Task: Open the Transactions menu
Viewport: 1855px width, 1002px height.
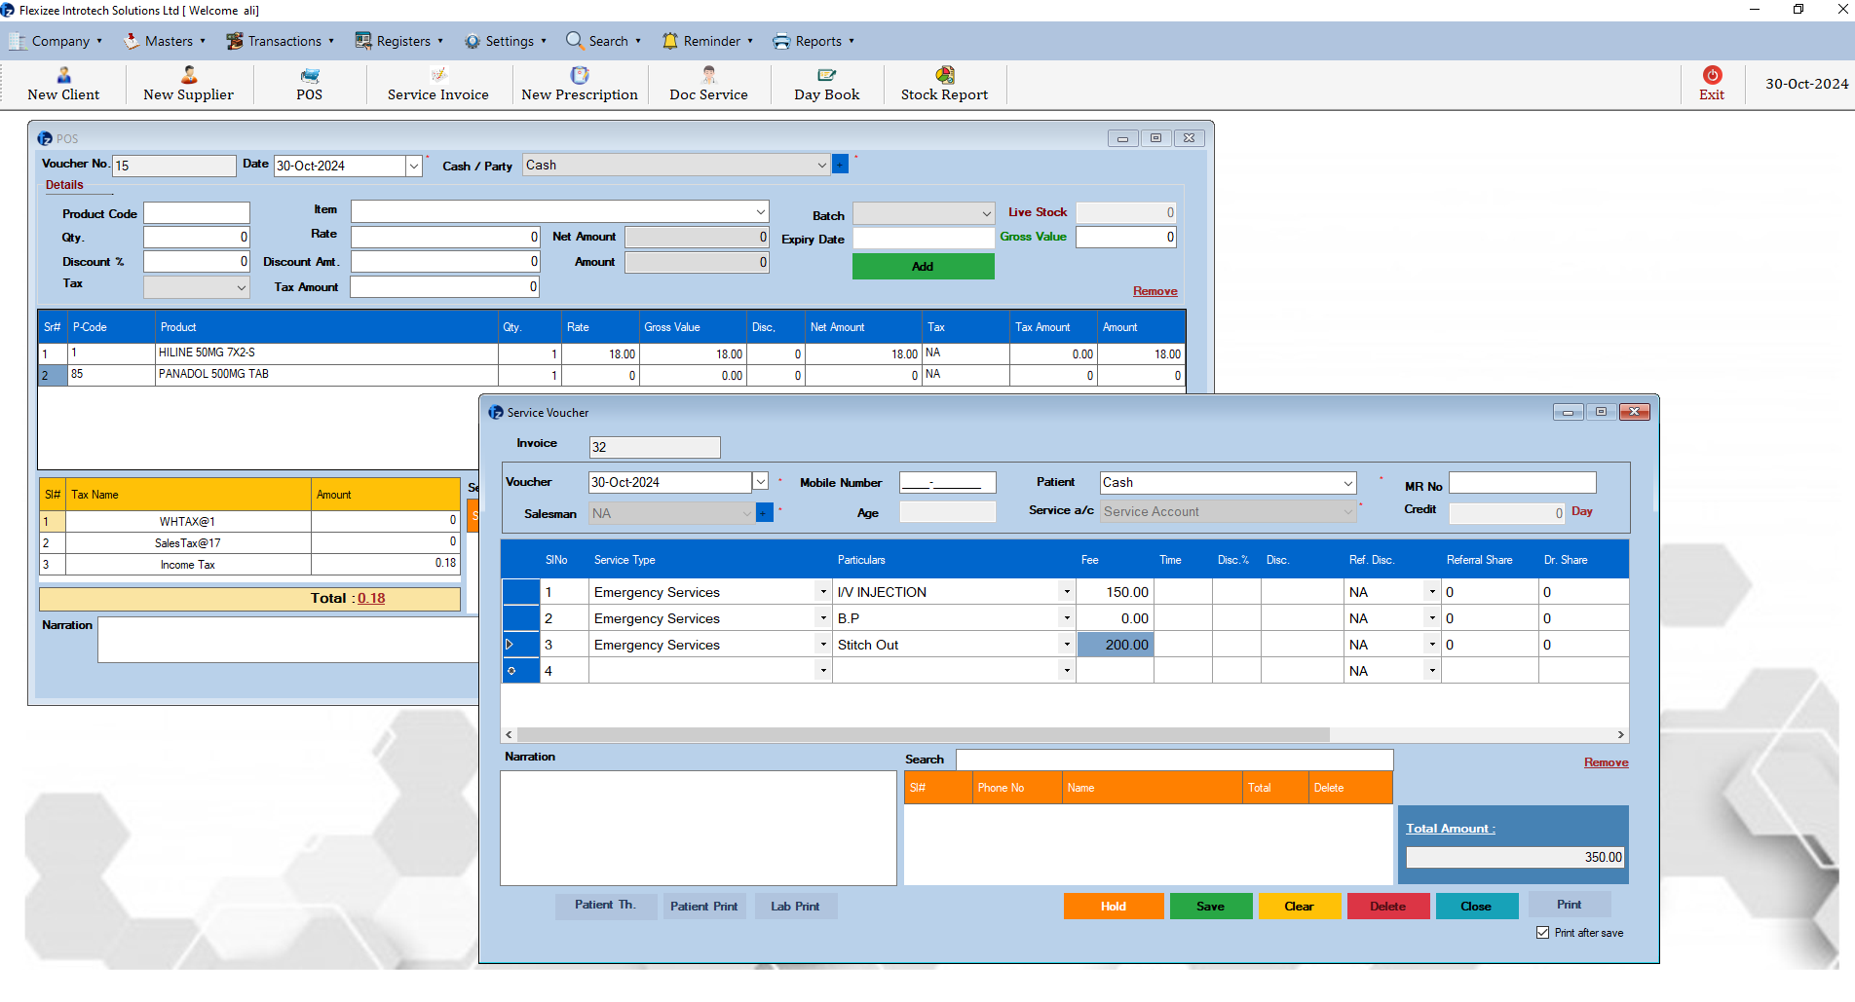Action: [x=280, y=41]
